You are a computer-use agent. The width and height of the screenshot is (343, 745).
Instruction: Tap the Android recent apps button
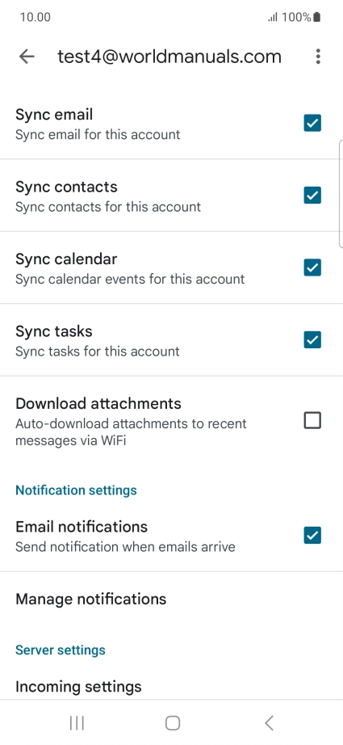pos(77,723)
